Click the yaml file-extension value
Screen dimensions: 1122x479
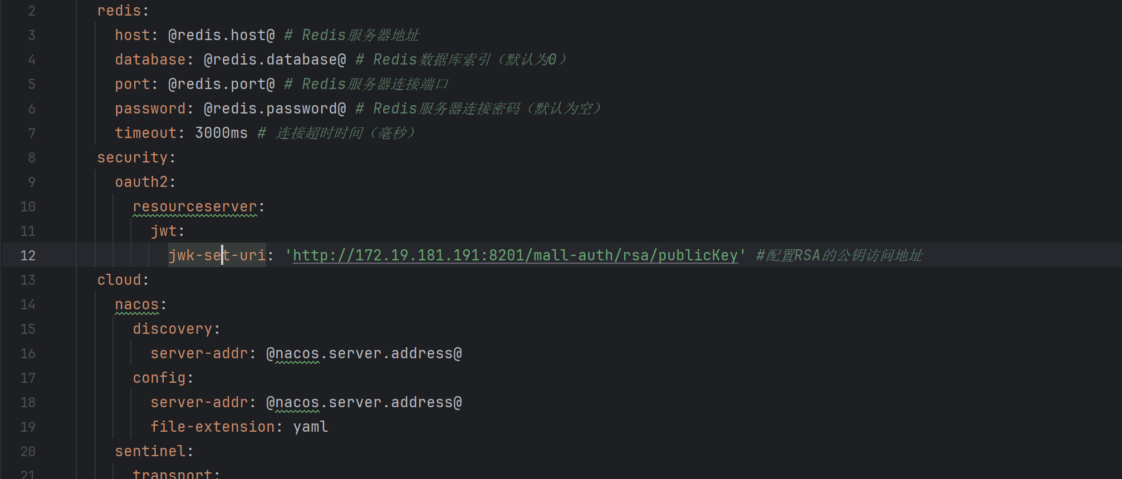[311, 427]
